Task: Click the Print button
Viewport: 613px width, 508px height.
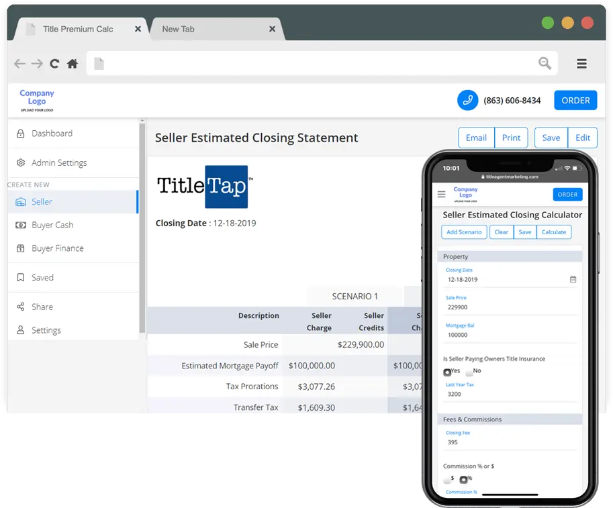Action: (x=511, y=138)
